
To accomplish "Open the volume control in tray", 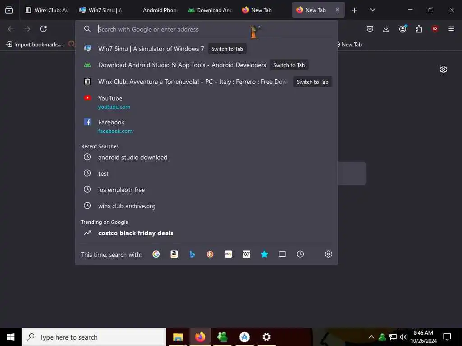I will 403,337.
